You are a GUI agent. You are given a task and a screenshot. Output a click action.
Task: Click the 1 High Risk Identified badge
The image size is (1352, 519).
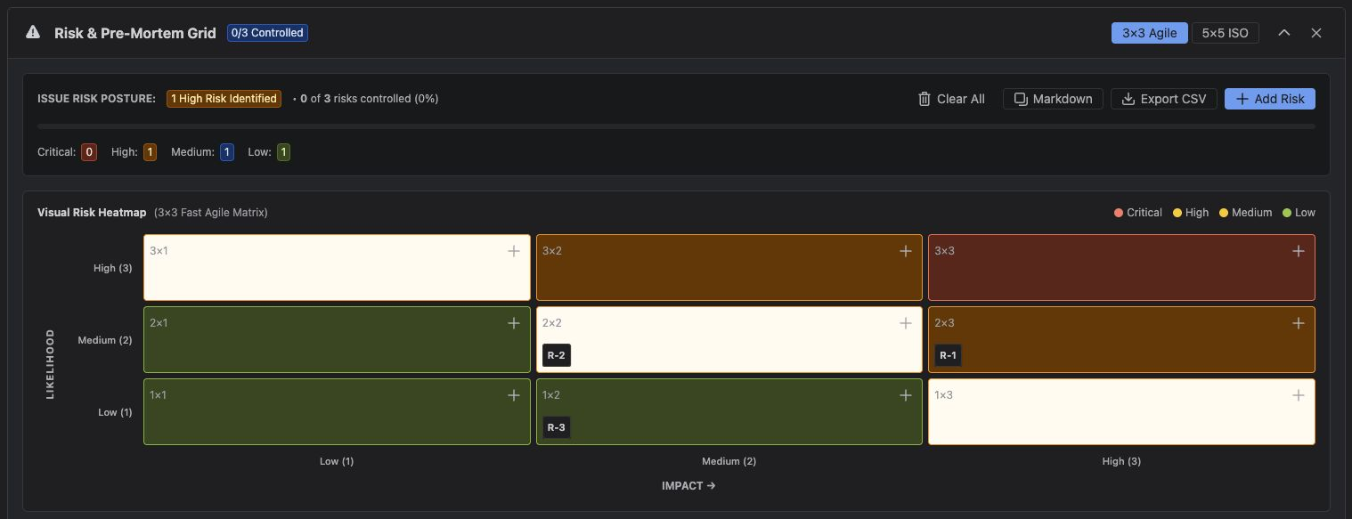click(x=224, y=99)
